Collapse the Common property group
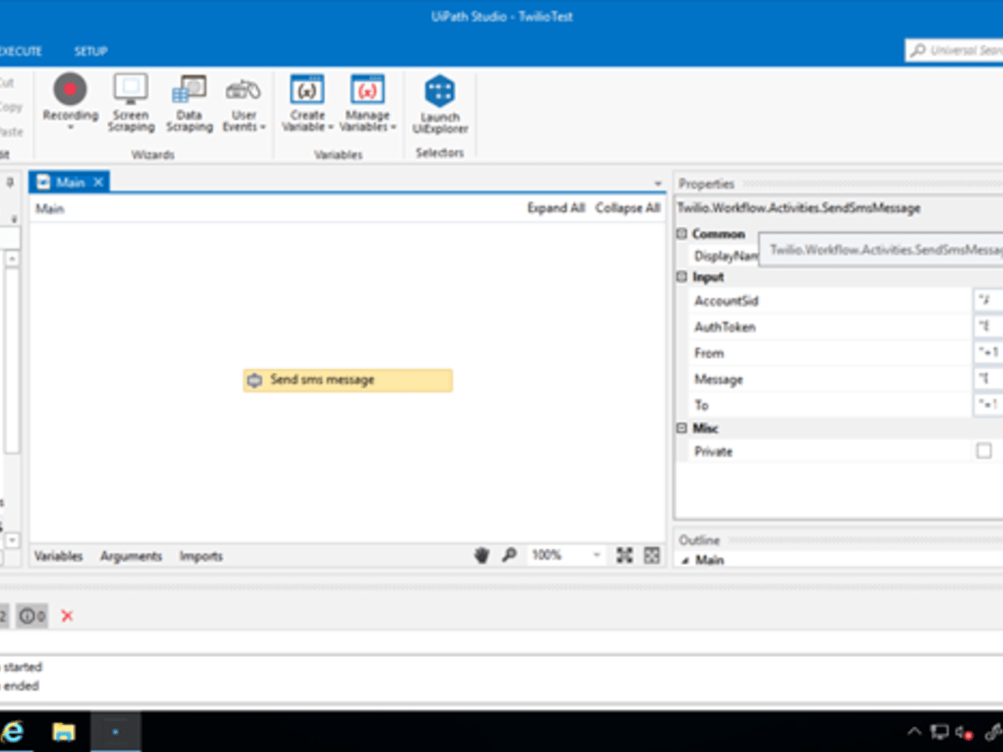Screen dimensions: 1003x752 tap(682, 233)
